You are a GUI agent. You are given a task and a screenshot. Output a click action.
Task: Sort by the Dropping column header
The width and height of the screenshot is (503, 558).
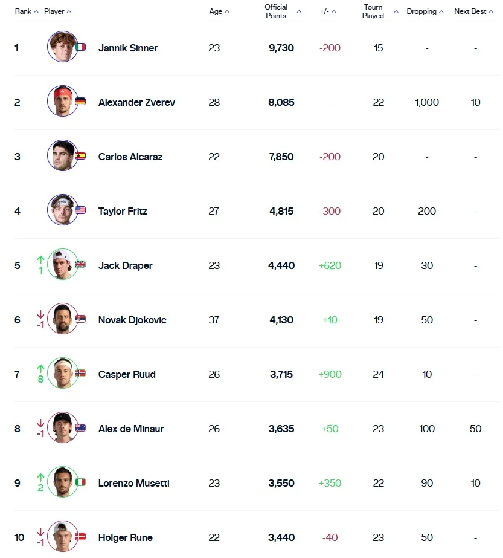click(425, 11)
